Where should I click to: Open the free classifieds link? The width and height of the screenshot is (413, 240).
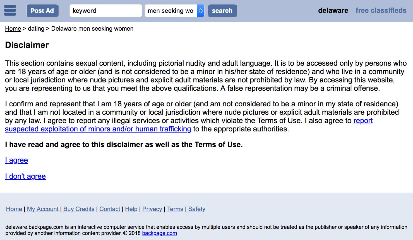381,11
